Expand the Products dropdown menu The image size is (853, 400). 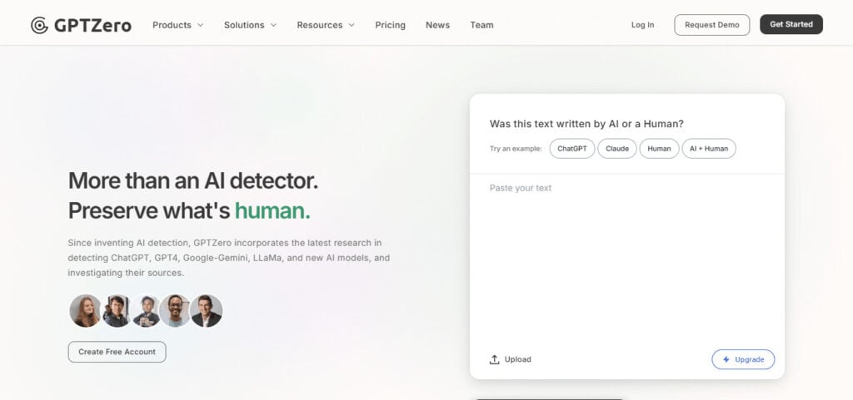pos(178,25)
